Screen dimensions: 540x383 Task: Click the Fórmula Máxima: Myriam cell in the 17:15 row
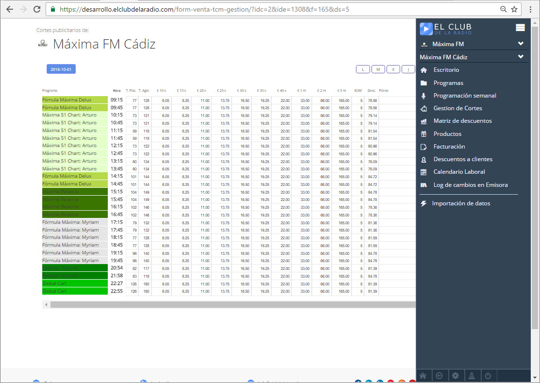click(75, 222)
